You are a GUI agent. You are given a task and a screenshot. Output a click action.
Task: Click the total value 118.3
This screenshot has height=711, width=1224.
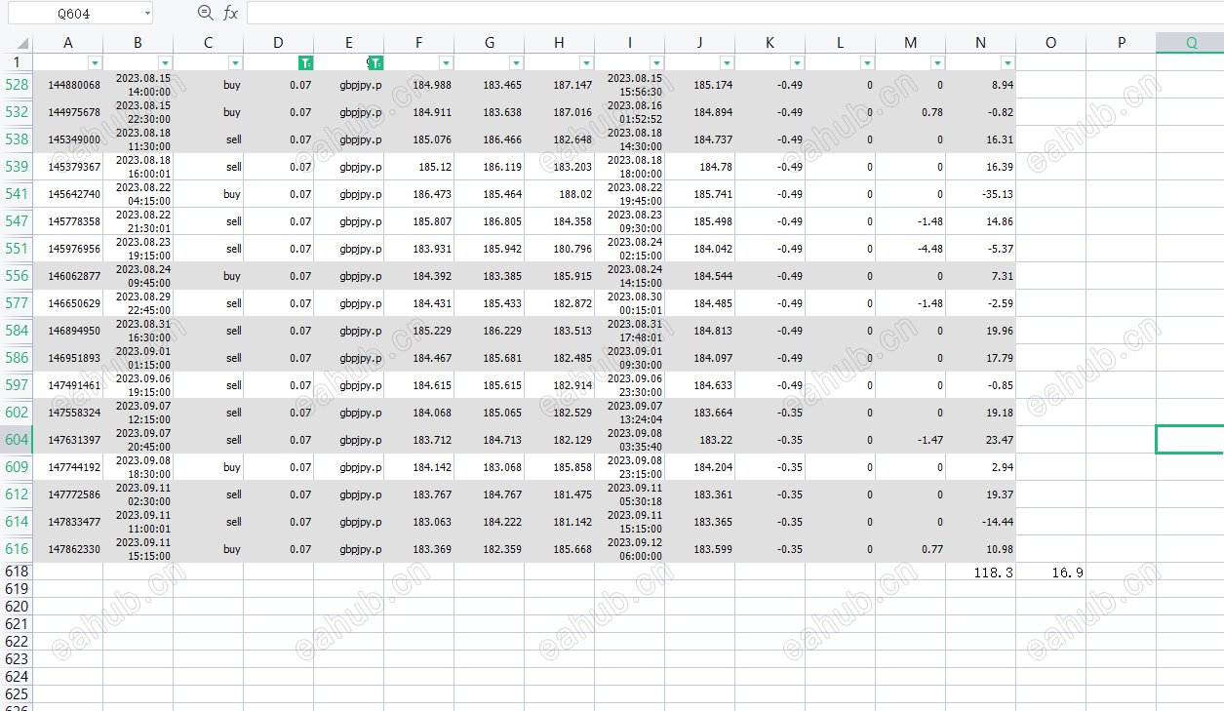pyautogui.click(x=994, y=573)
